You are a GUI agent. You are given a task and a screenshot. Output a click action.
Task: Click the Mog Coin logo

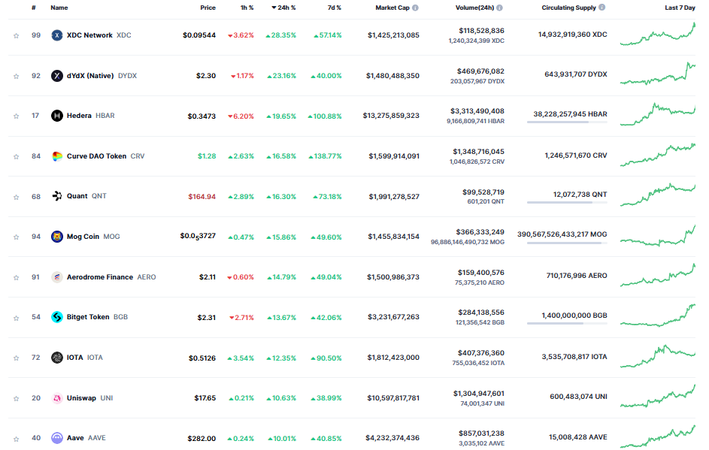tap(57, 237)
